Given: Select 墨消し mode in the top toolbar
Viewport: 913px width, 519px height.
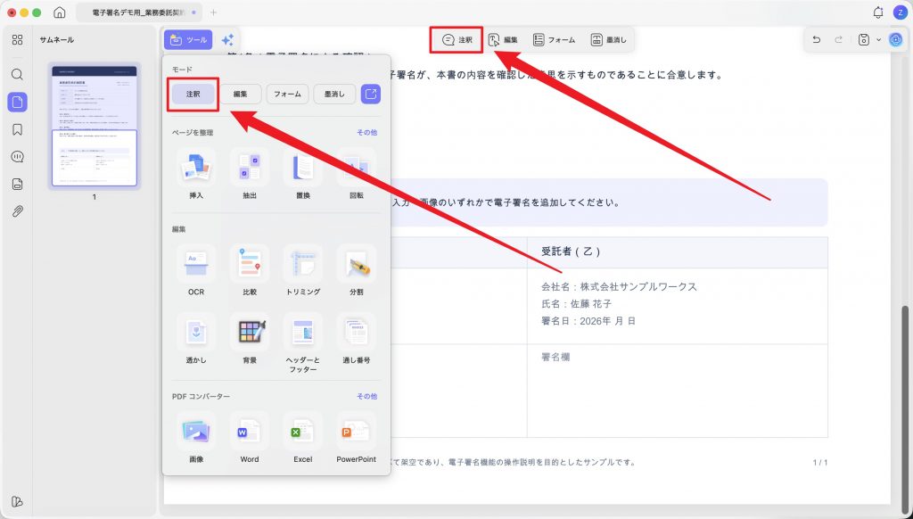Looking at the screenshot, I should pos(608,39).
